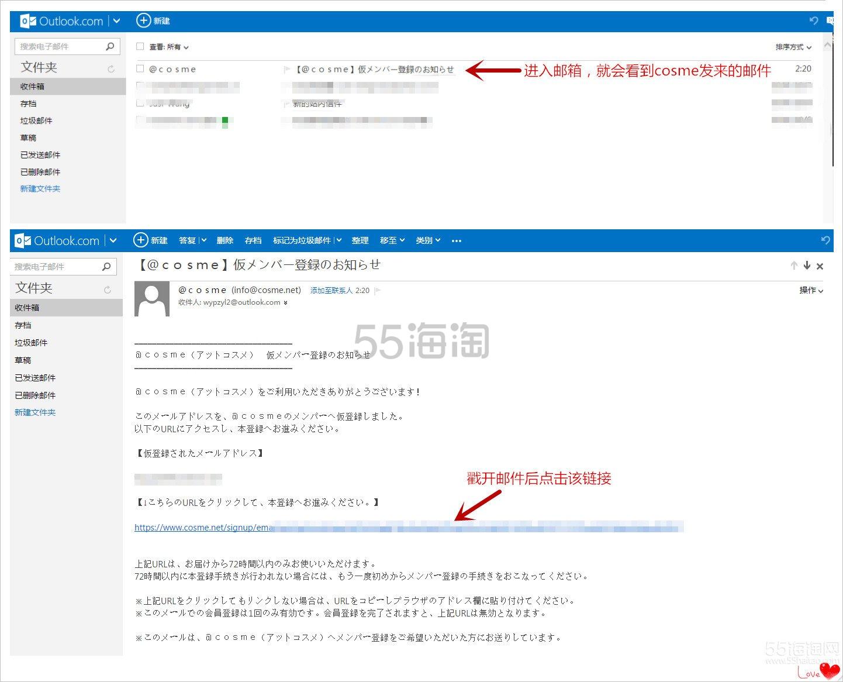The height and width of the screenshot is (682, 843).
Task: Refresh folders icon beside 文件夹 in top window
Action: tap(110, 68)
